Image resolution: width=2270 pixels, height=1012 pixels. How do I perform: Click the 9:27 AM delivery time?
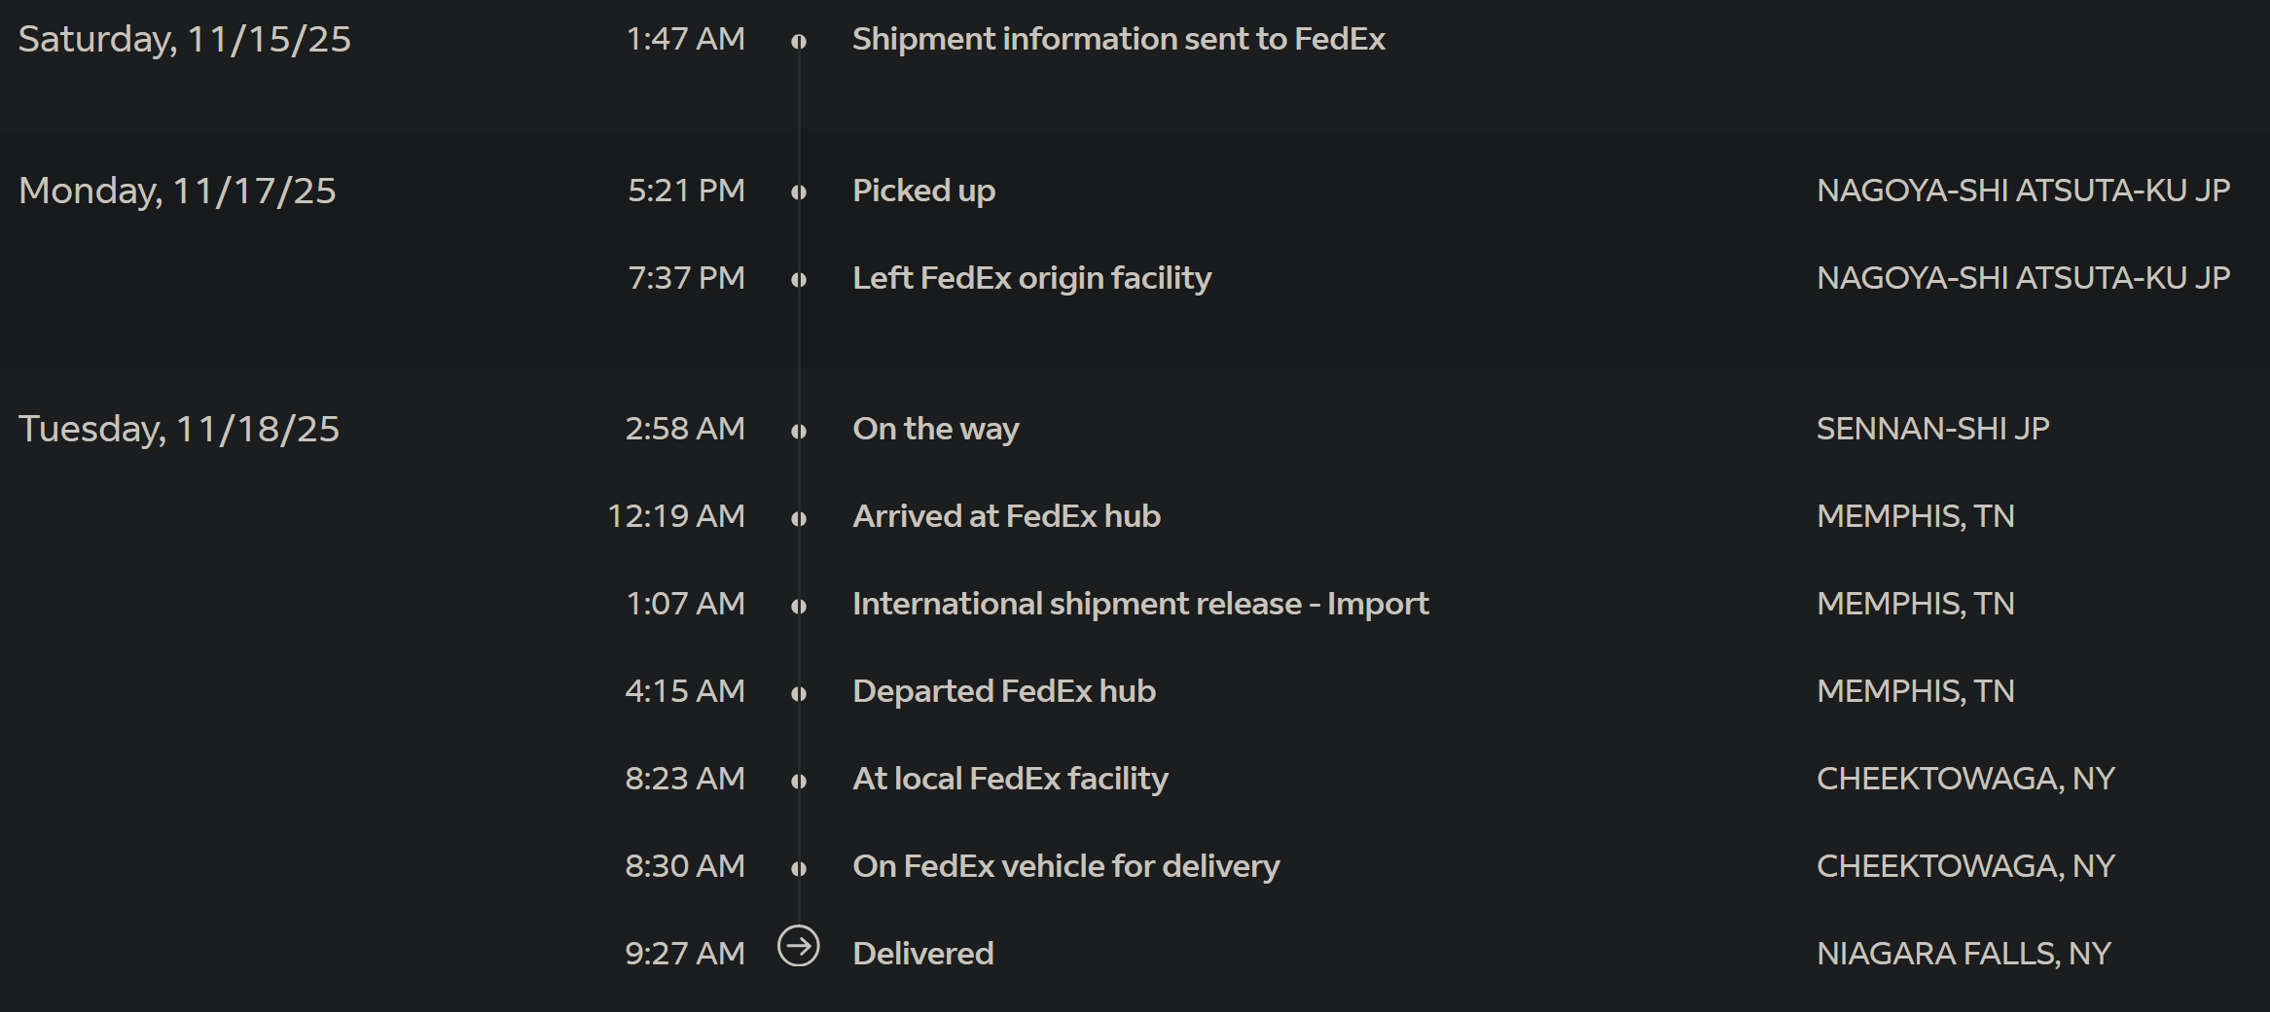[685, 954]
